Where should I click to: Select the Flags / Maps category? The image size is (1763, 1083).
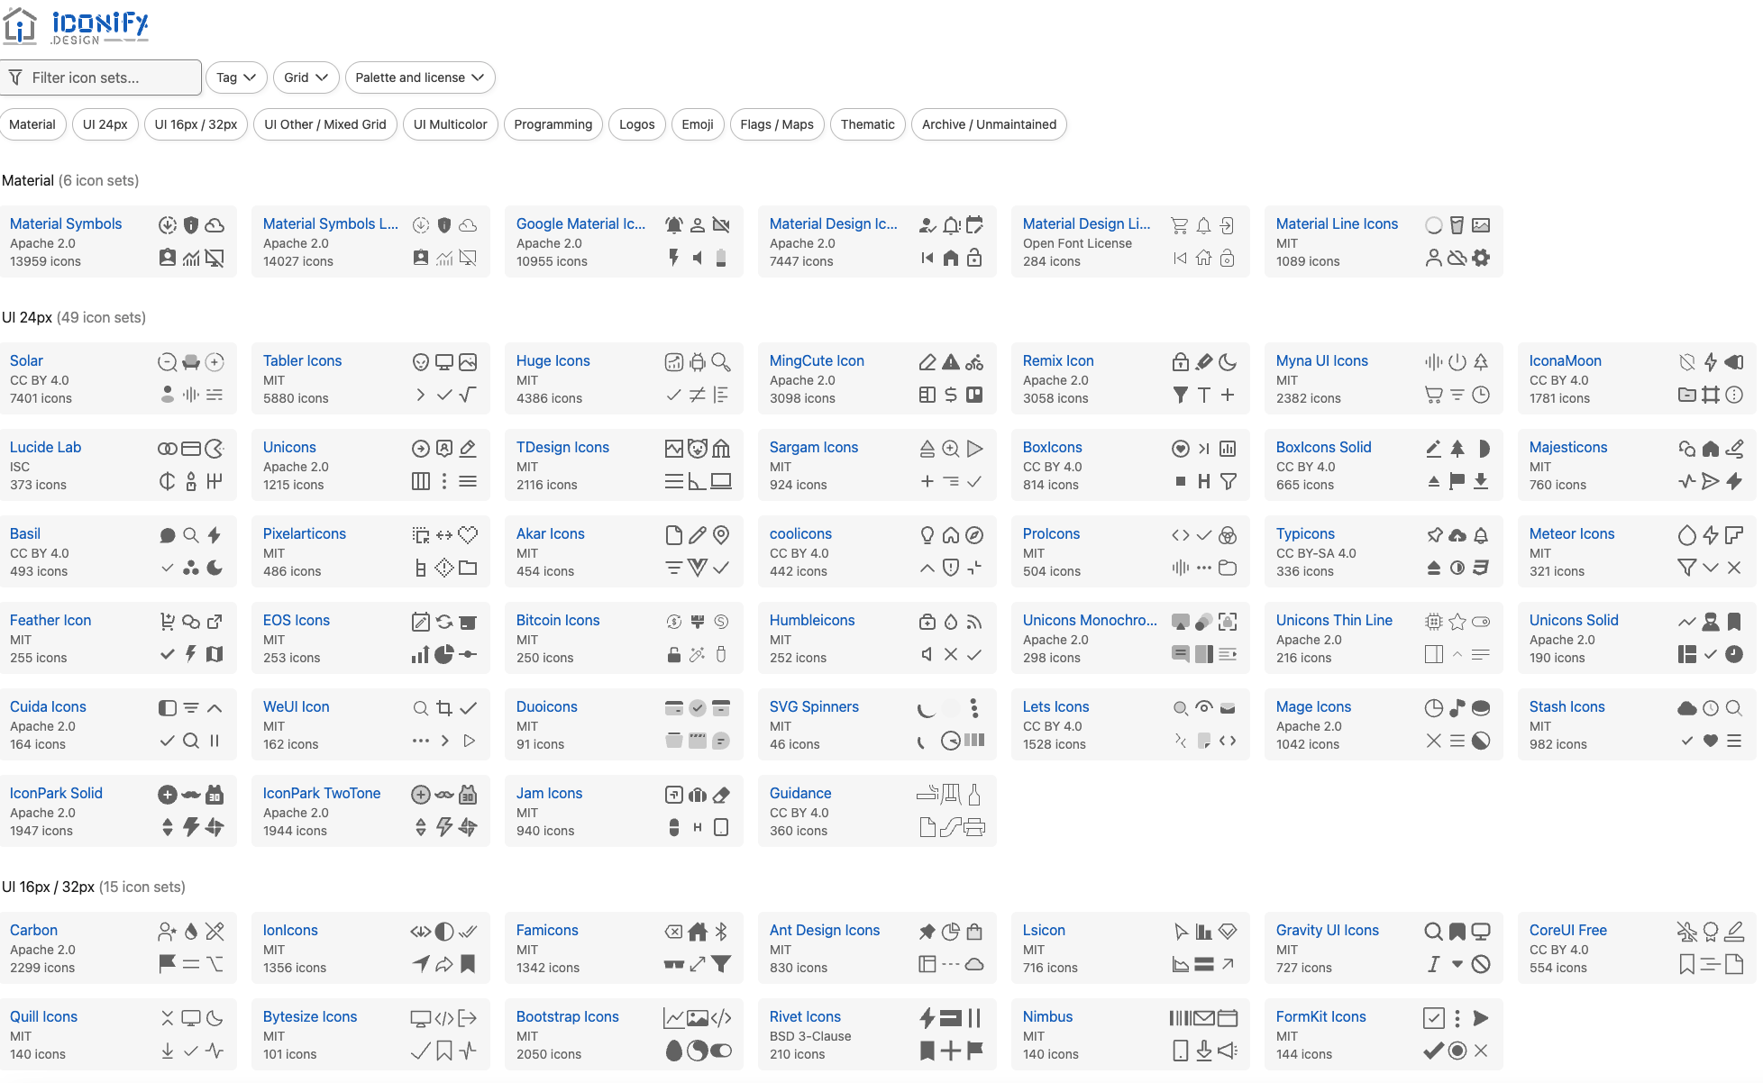click(777, 124)
